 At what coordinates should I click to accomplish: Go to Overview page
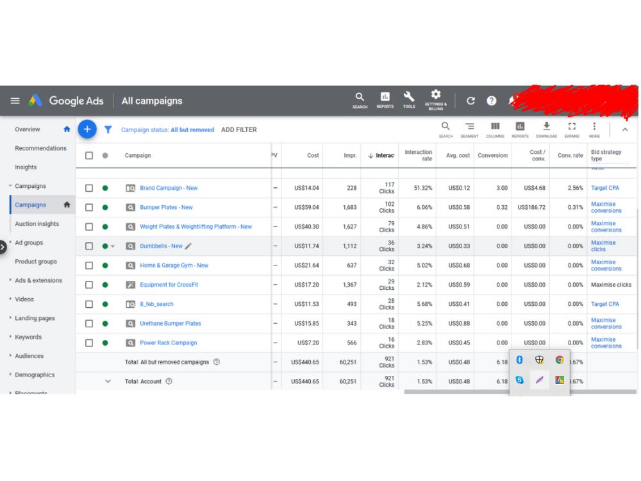(28, 130)
